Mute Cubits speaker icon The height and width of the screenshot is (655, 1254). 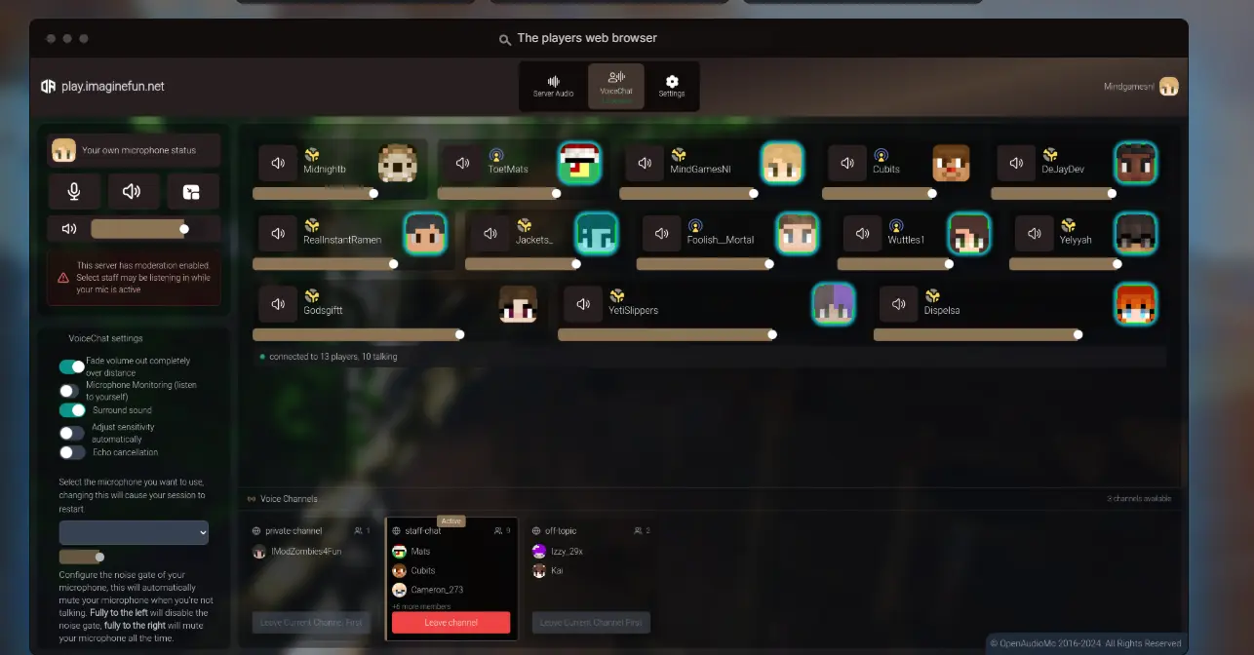[847, 163]
